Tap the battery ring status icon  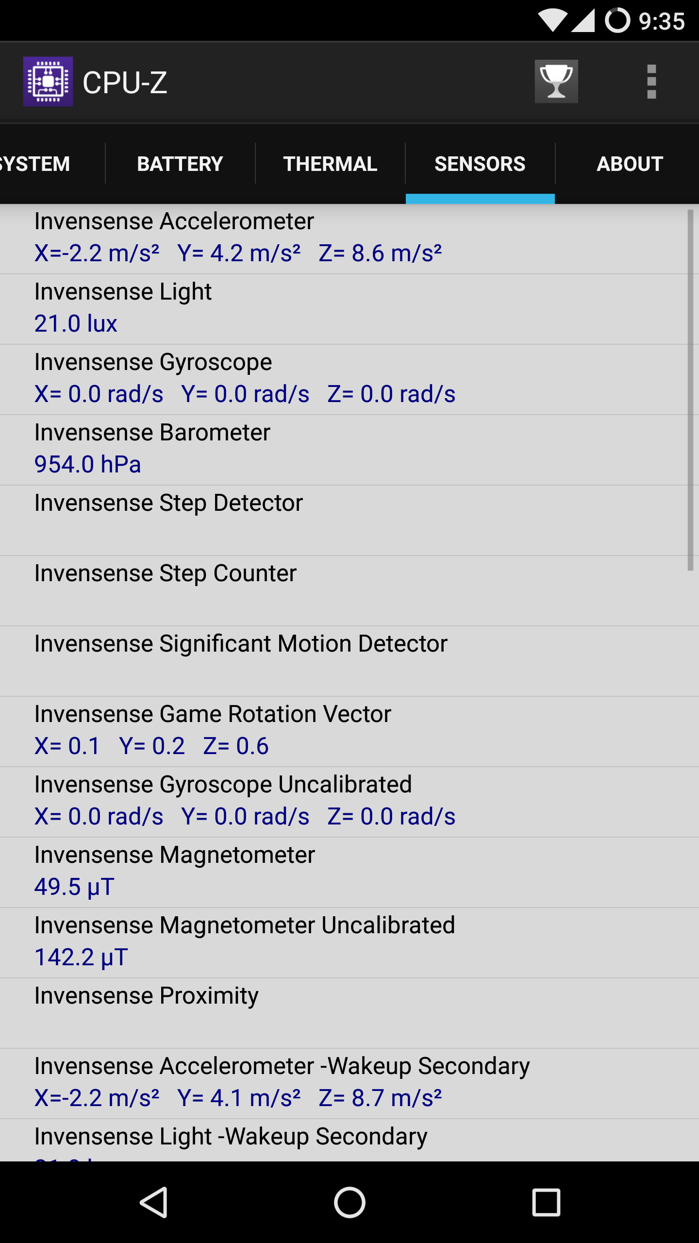click(x=617, y=21)
